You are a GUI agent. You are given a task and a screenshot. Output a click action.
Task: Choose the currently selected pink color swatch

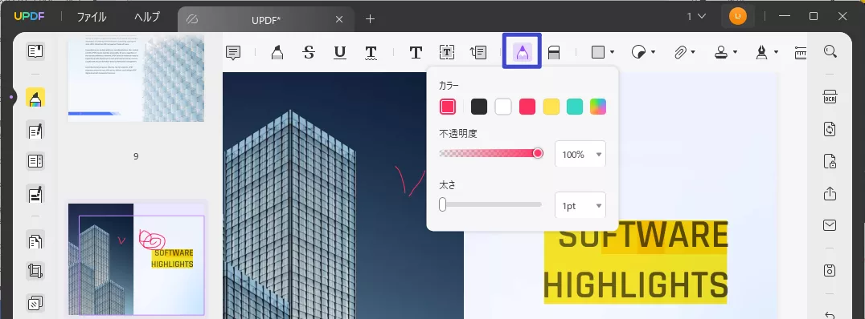click(x=448, y=106)
